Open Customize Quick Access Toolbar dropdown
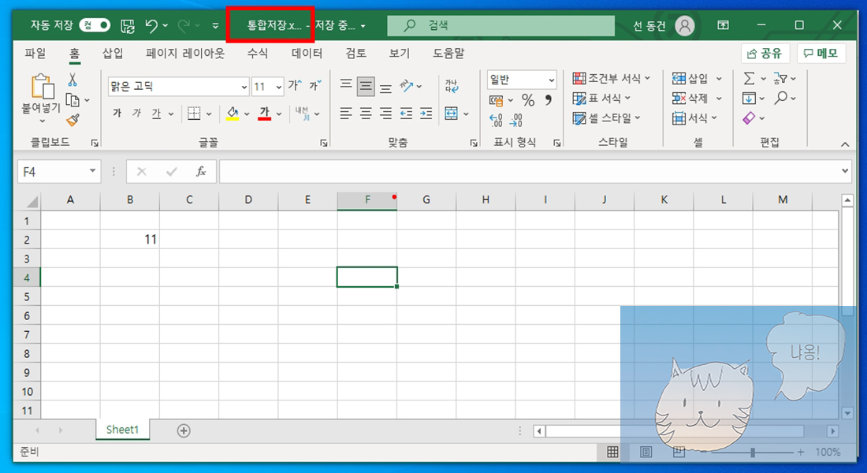The image size is (867, 473). pyautogui.click(x=216, y=26)
